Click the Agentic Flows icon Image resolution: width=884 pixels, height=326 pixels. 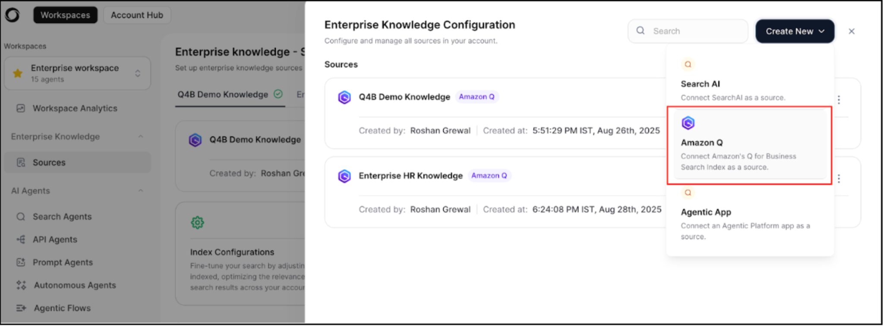[x=21, y=308]
